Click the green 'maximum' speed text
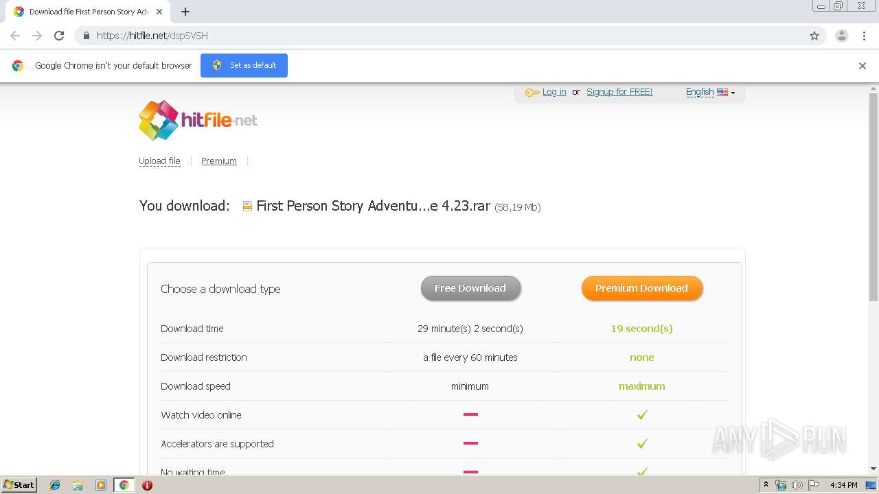 [641, 386]
